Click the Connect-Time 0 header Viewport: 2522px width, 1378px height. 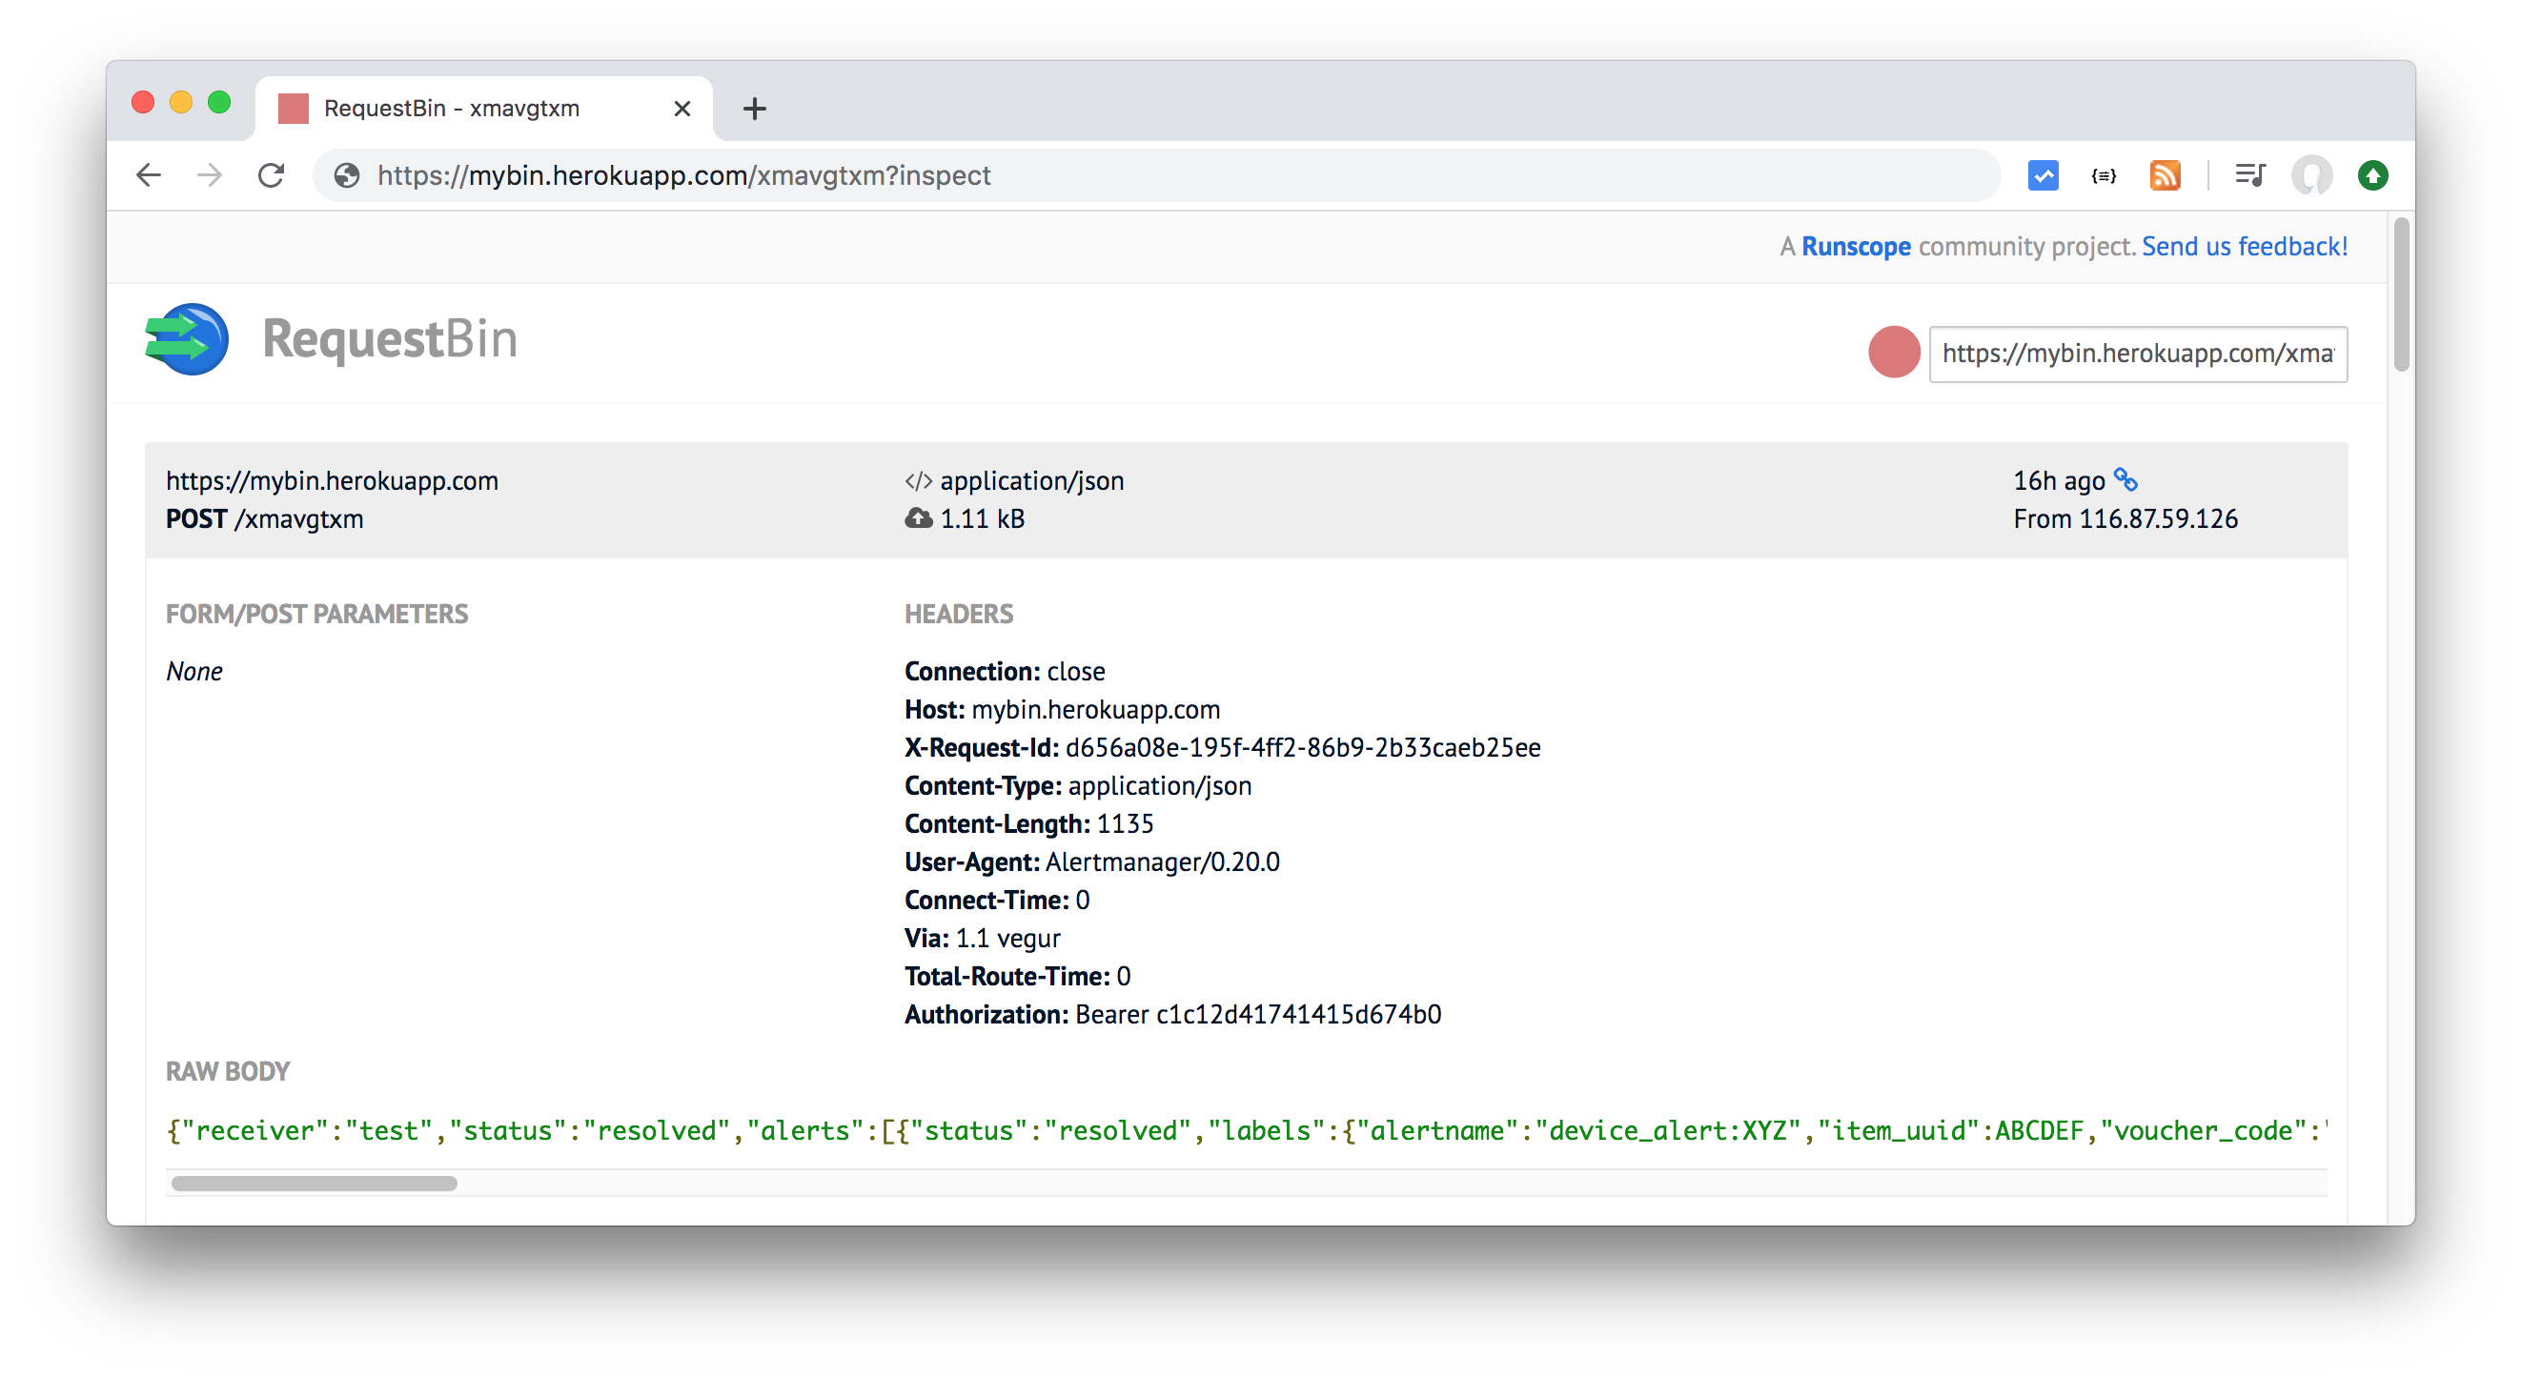pyautogui.click(x=997, y=901)
